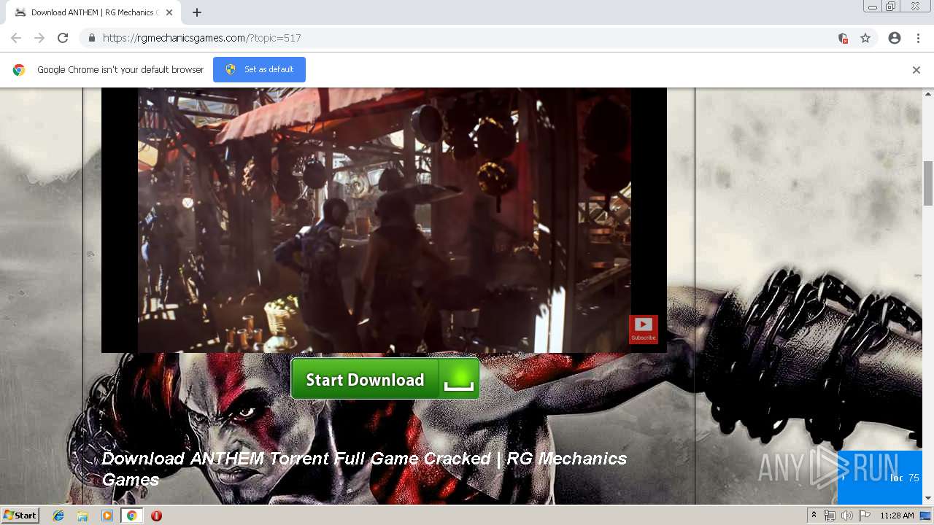Click the browser Forward arrow
Screen dimensions: 934x525
[39, 38]
